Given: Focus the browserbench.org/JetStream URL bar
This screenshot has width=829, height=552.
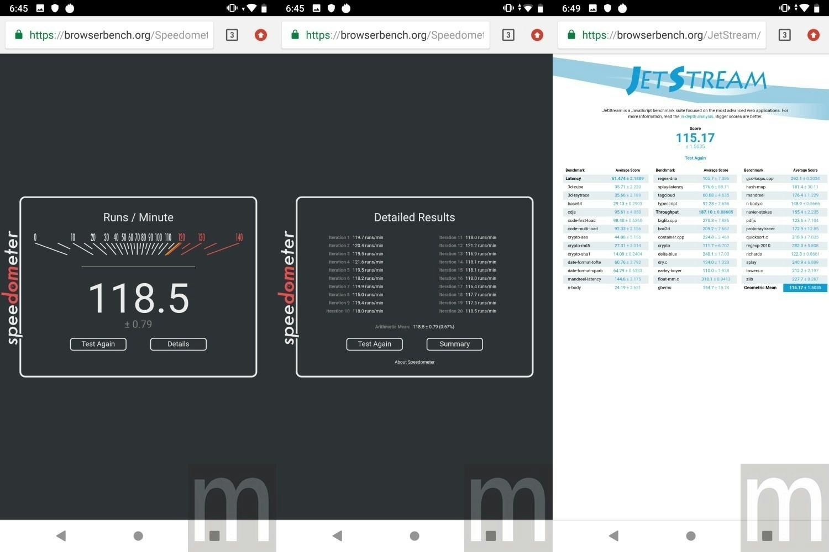Looking at the screenshot, I should (x=662, y=35).
